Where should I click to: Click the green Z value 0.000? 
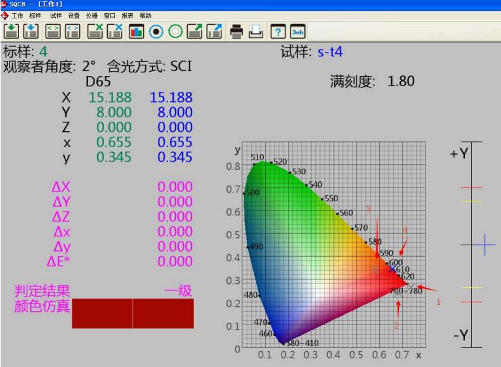click(114, 127)
